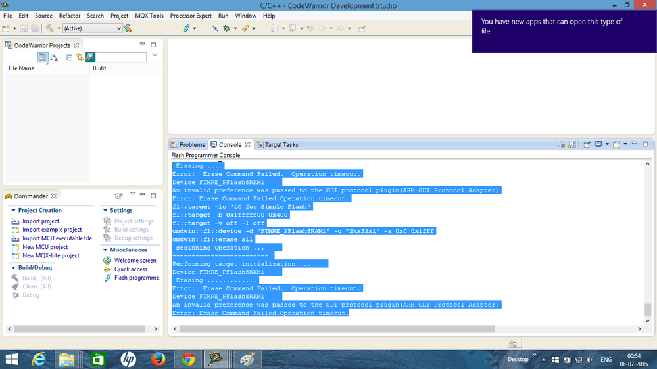The image size is (657, 369).
Task: Click the Projects panel search input field
Action: [120, 57]
